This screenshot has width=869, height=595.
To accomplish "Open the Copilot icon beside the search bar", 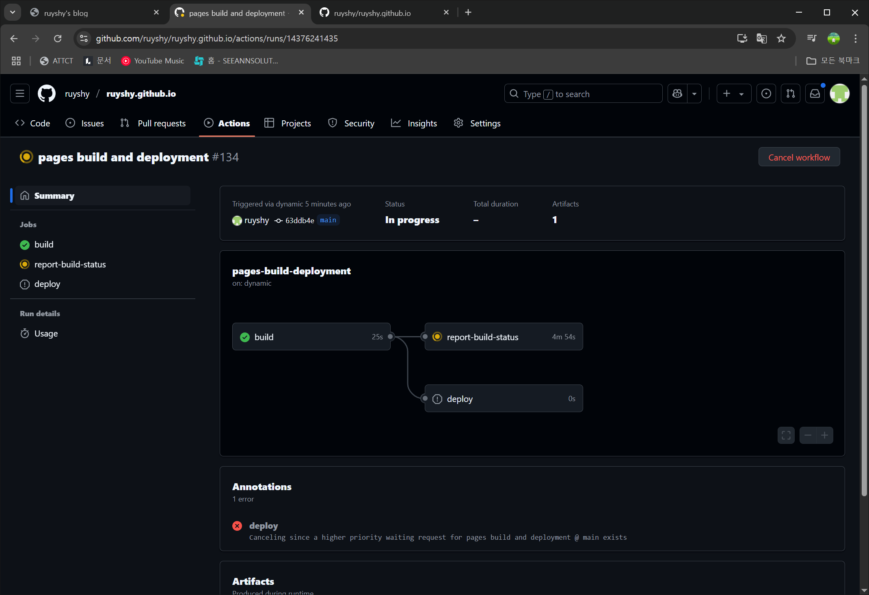I will pos(677,93).
